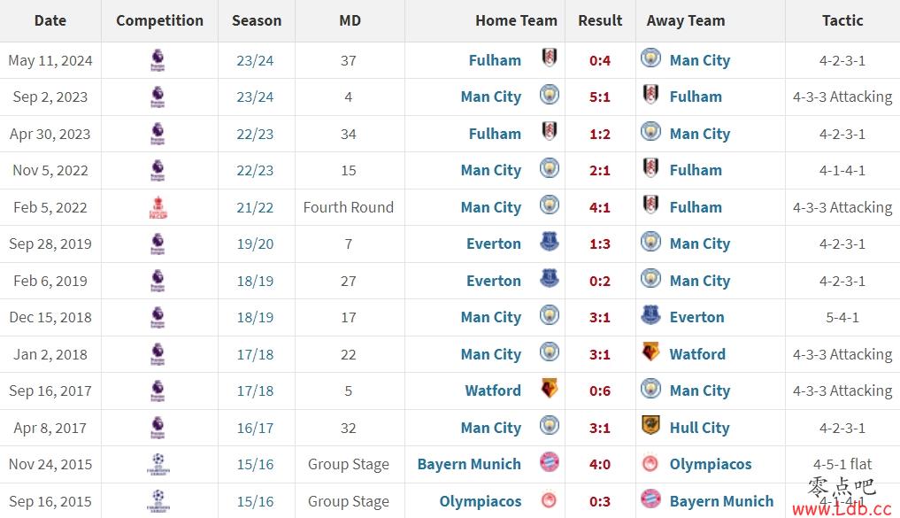Open the Olympiacos away team link

710,464
